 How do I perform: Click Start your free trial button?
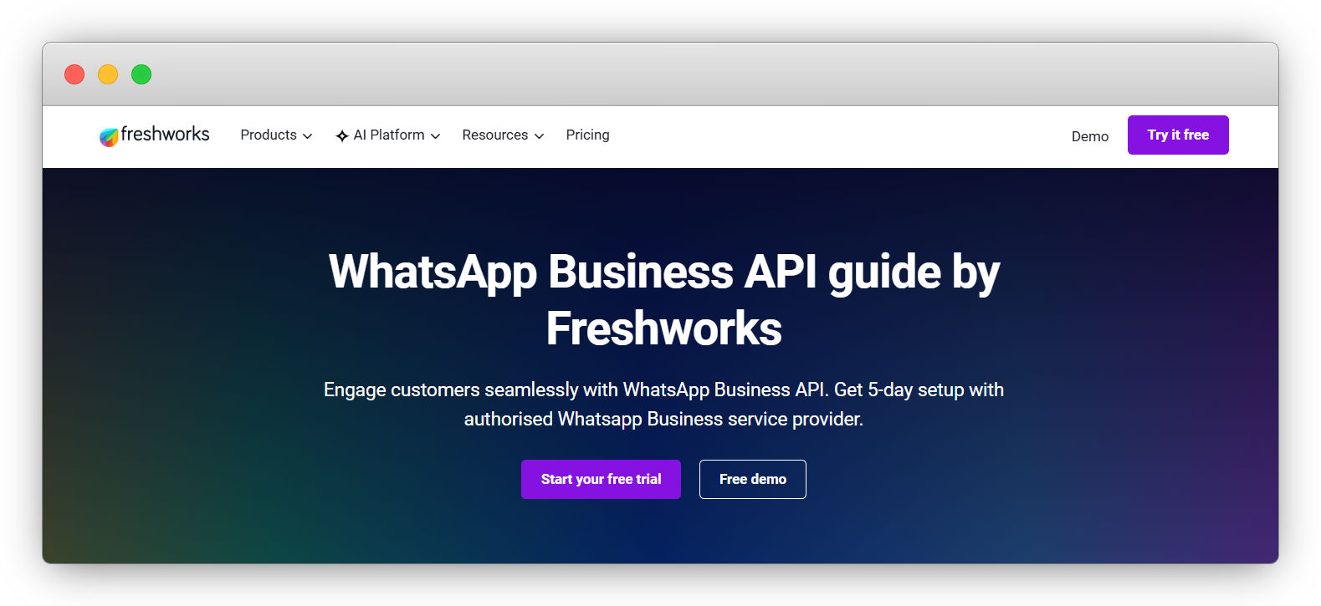tap(601, 479)
